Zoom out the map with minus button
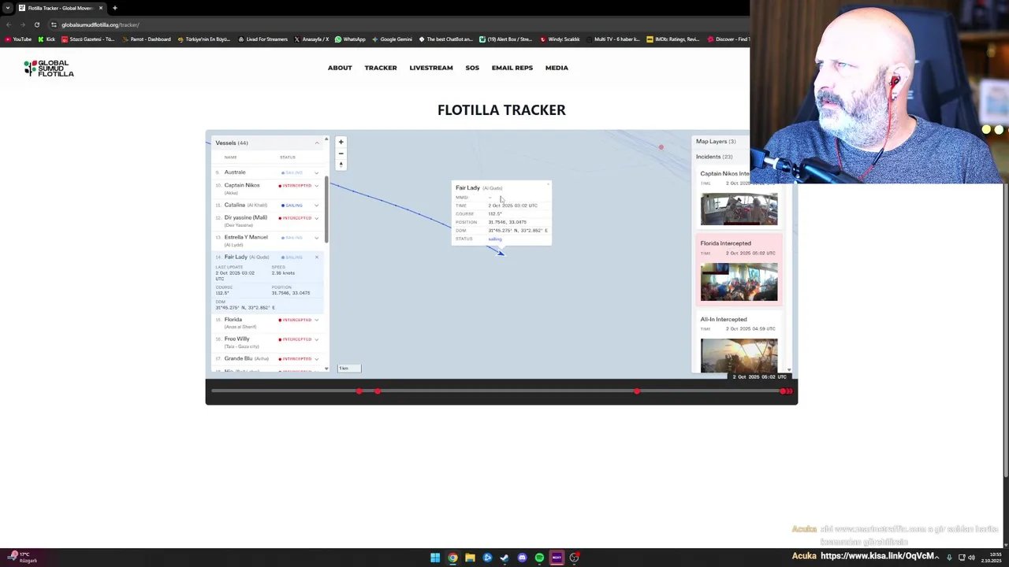1009x567 pixels. point(341,154)
